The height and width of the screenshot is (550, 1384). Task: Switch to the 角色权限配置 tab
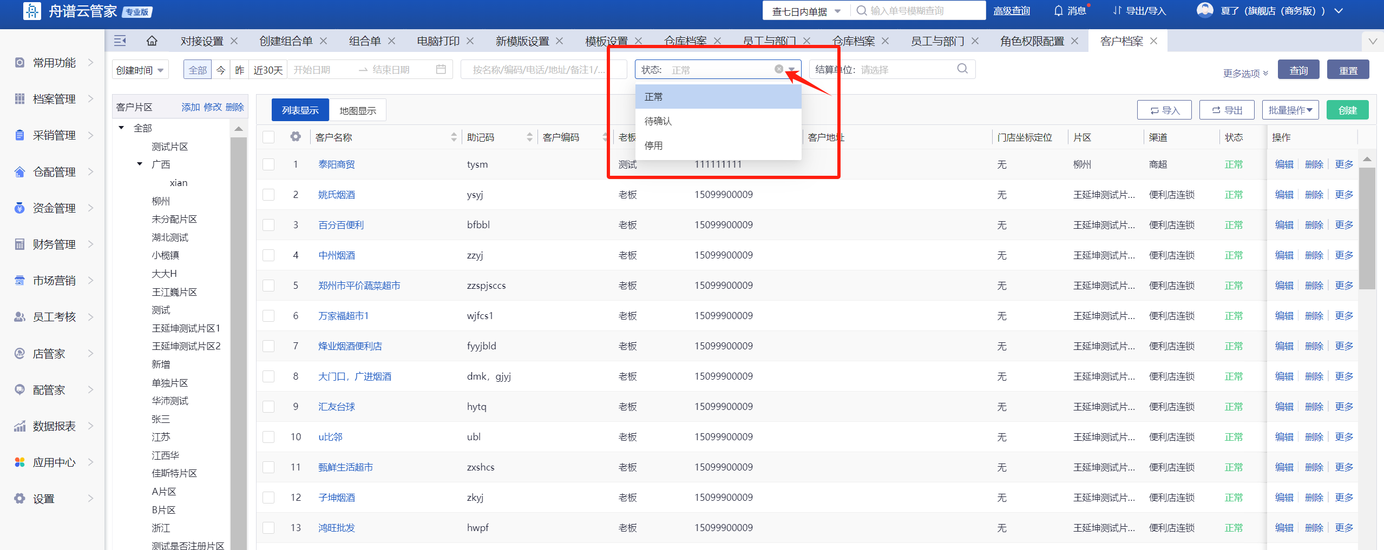(1032, 41)
